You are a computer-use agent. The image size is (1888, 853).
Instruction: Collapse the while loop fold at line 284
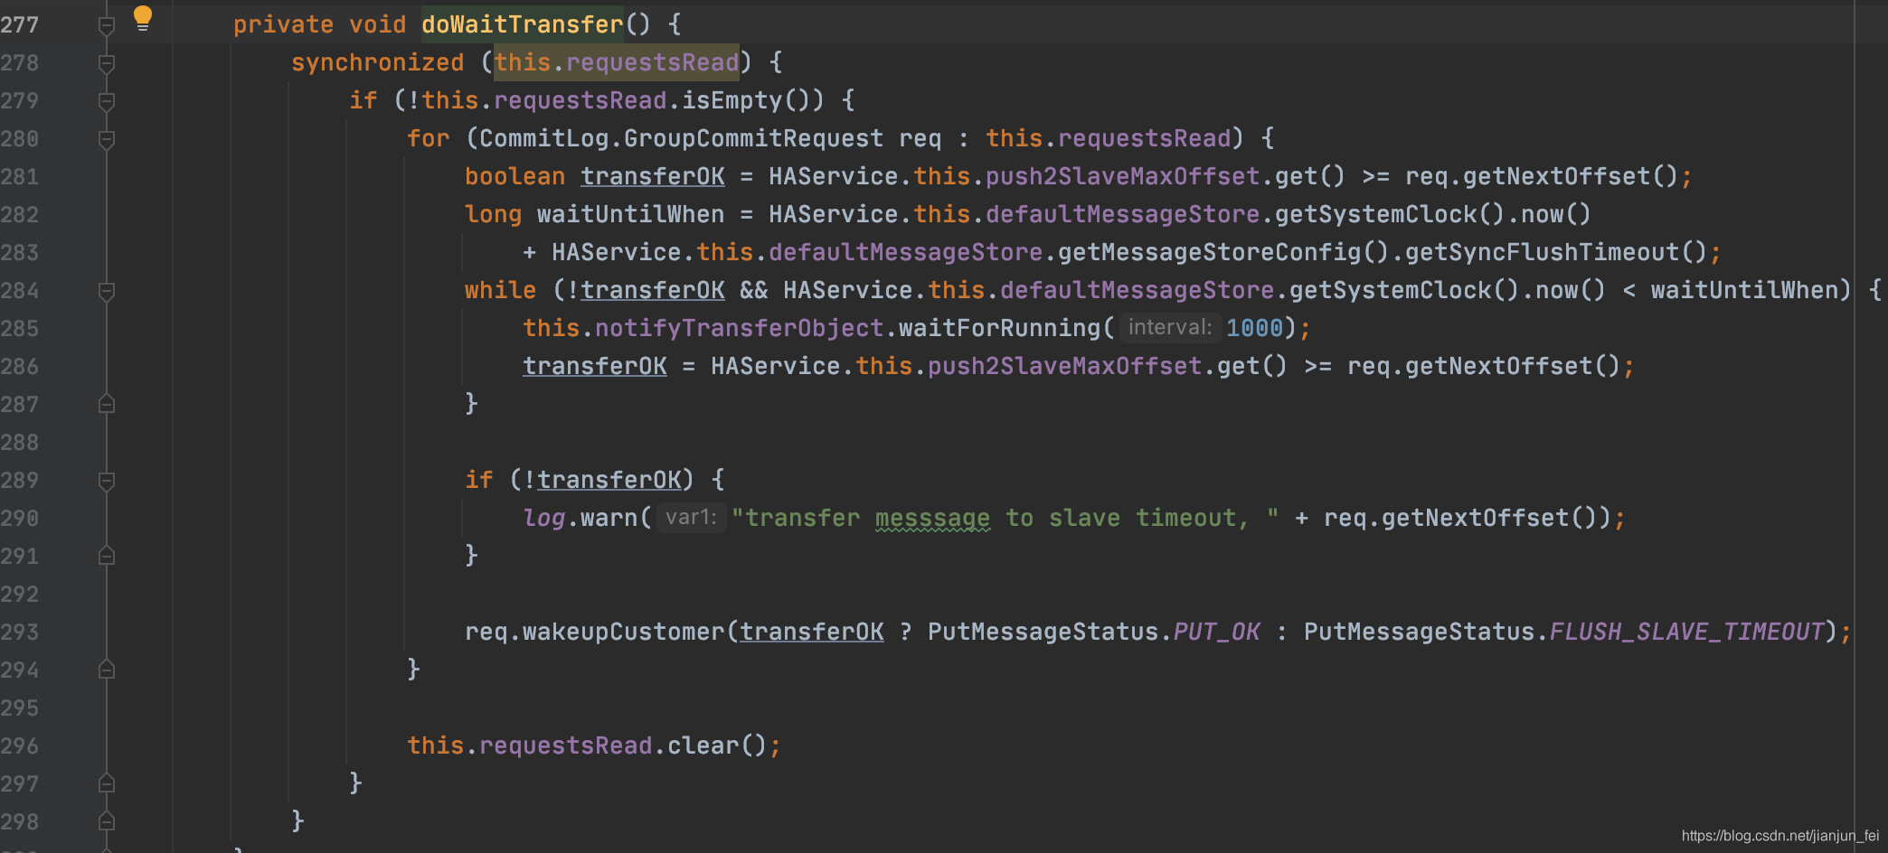tap(107, 291)
